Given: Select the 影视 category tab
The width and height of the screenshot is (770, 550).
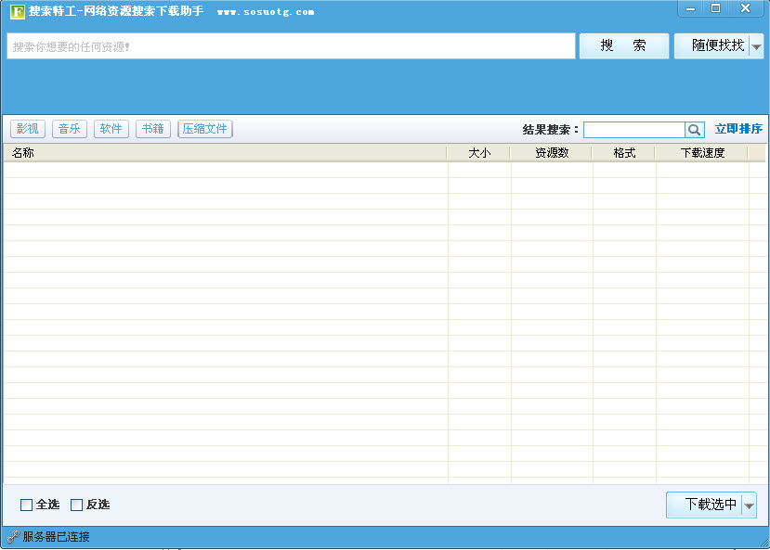Looking at the screenshot, I should (28, 129).
